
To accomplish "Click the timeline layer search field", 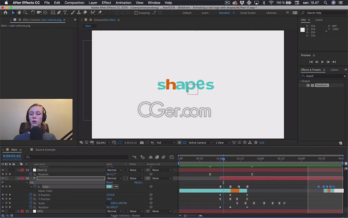I will tap(77, 157).
